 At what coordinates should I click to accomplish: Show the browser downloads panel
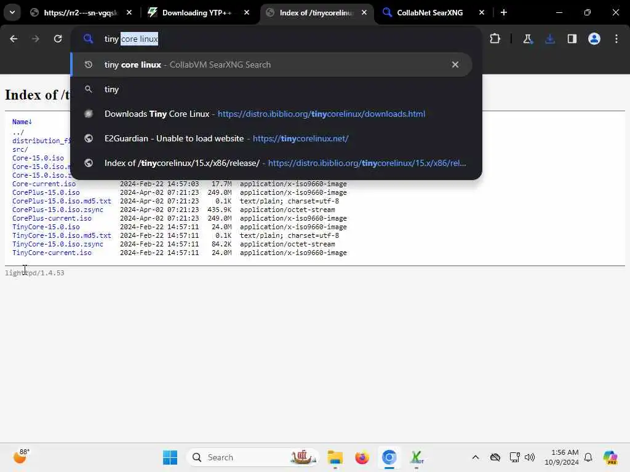(550, 39)
